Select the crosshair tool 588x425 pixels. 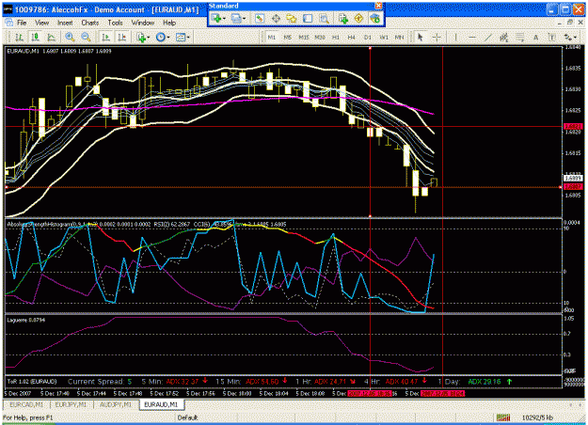tap(437, 37)
